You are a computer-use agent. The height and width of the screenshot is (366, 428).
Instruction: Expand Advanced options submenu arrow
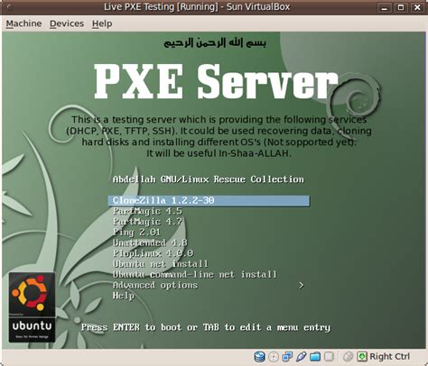(x=302, y=286)
